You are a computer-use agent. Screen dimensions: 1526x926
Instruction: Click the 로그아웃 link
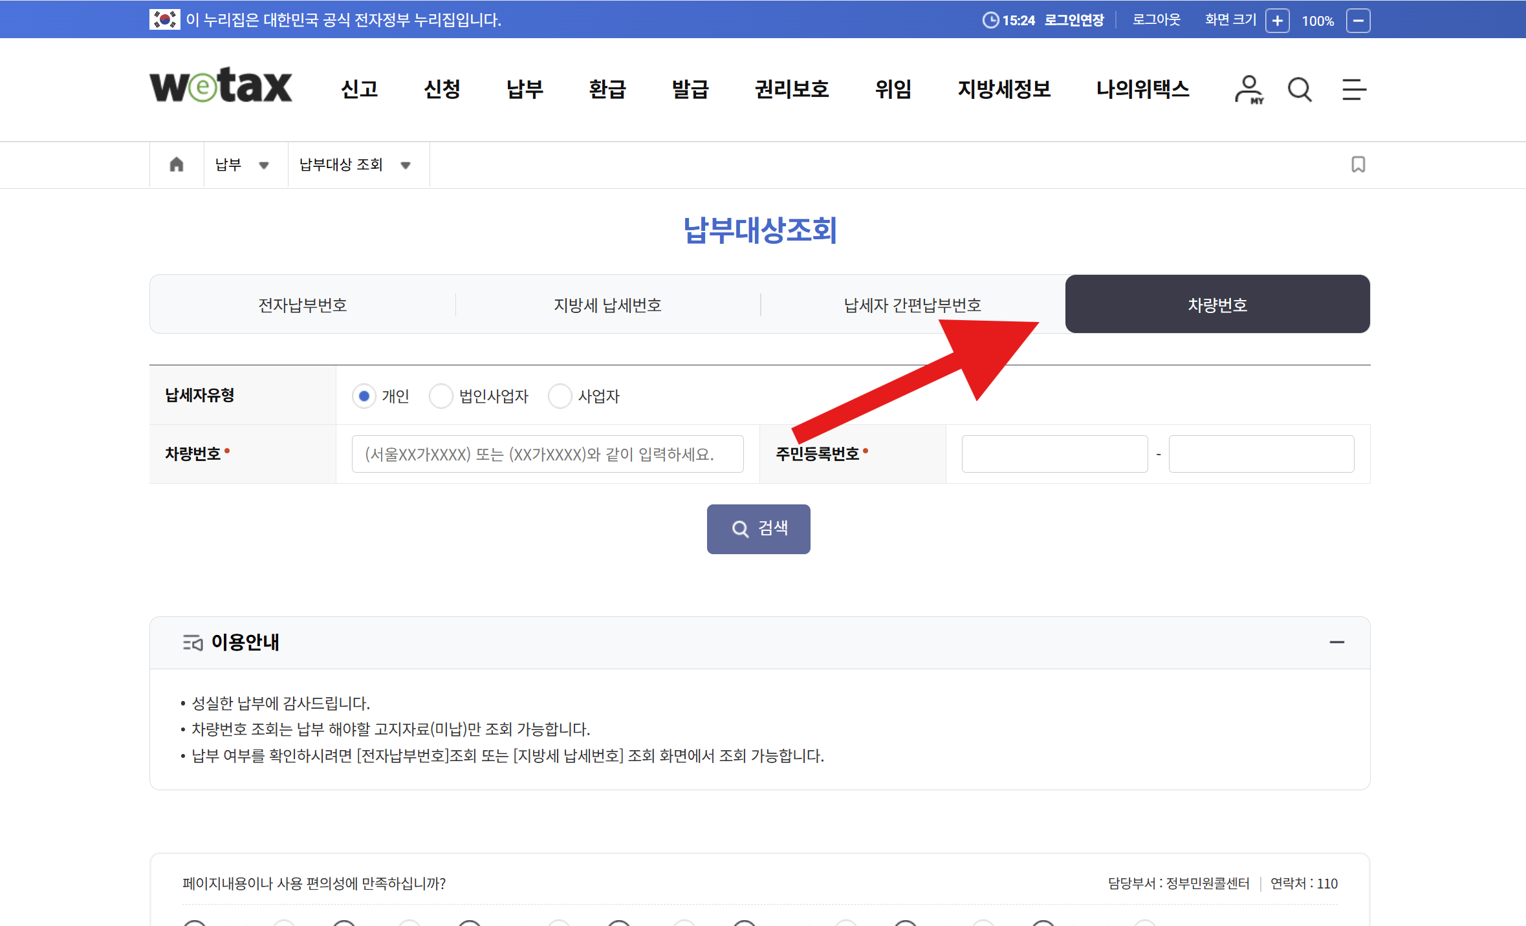point(1156,20)
